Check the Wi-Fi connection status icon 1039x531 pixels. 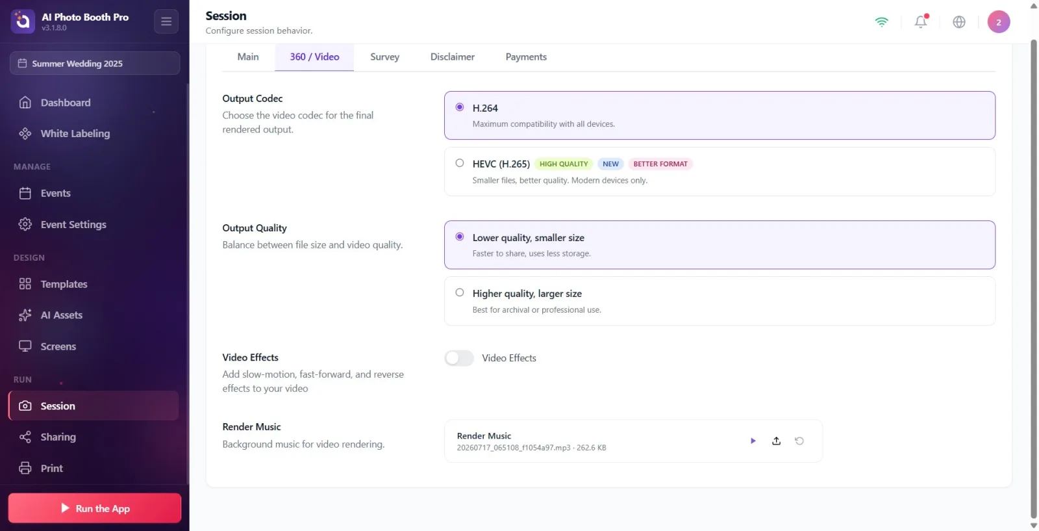click(x=881, y=21)
